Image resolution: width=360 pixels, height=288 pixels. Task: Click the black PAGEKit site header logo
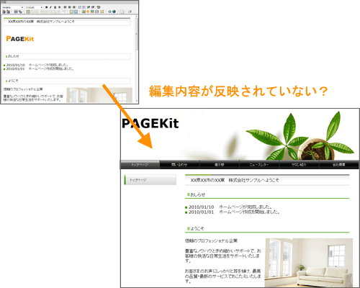click(150, 123)
